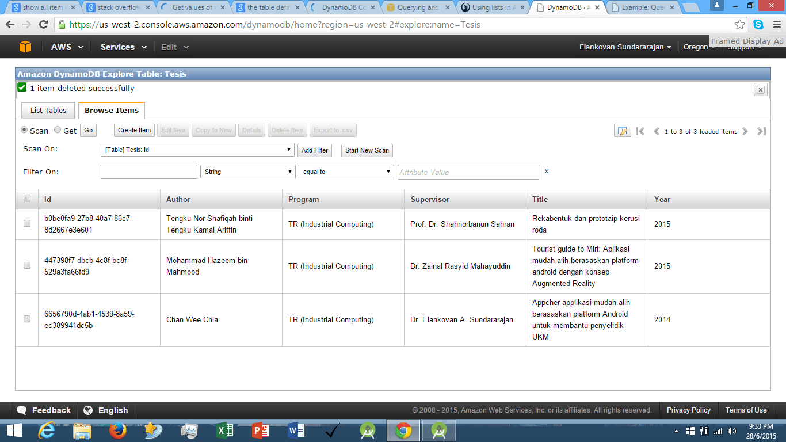Screen dimensions: 786x442
Task: Open Excel from taskbar
Action: (x=224, y=430)
